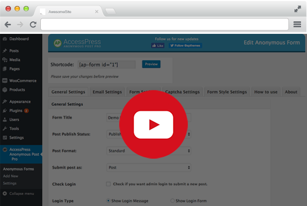Image resolution: width=307 pixels, height=206 pixels.
Task: Click the Settings sliders icon
Action: 5,138
